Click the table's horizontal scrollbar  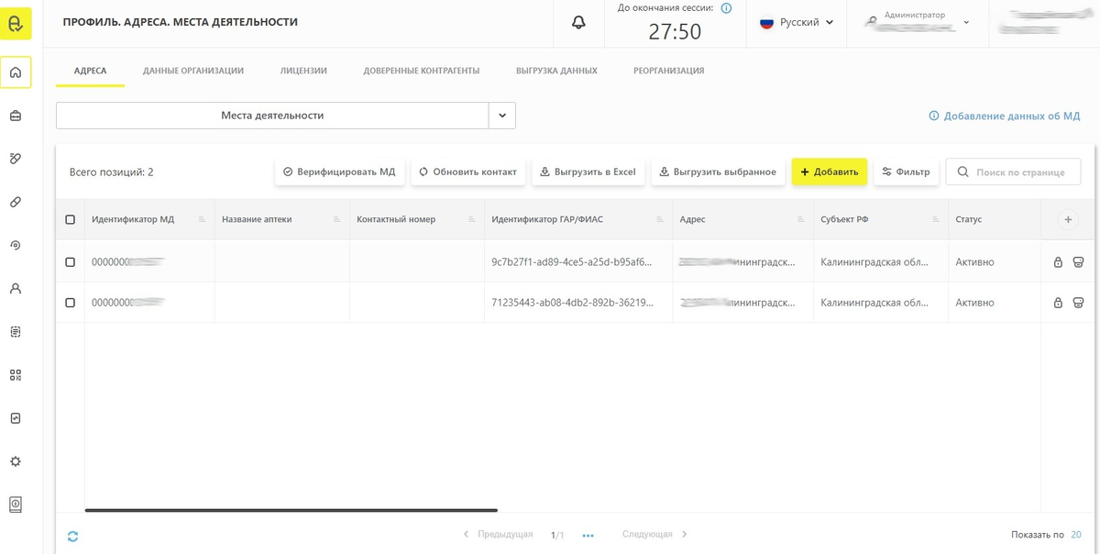pyautogui.click(x=291, y=510)
